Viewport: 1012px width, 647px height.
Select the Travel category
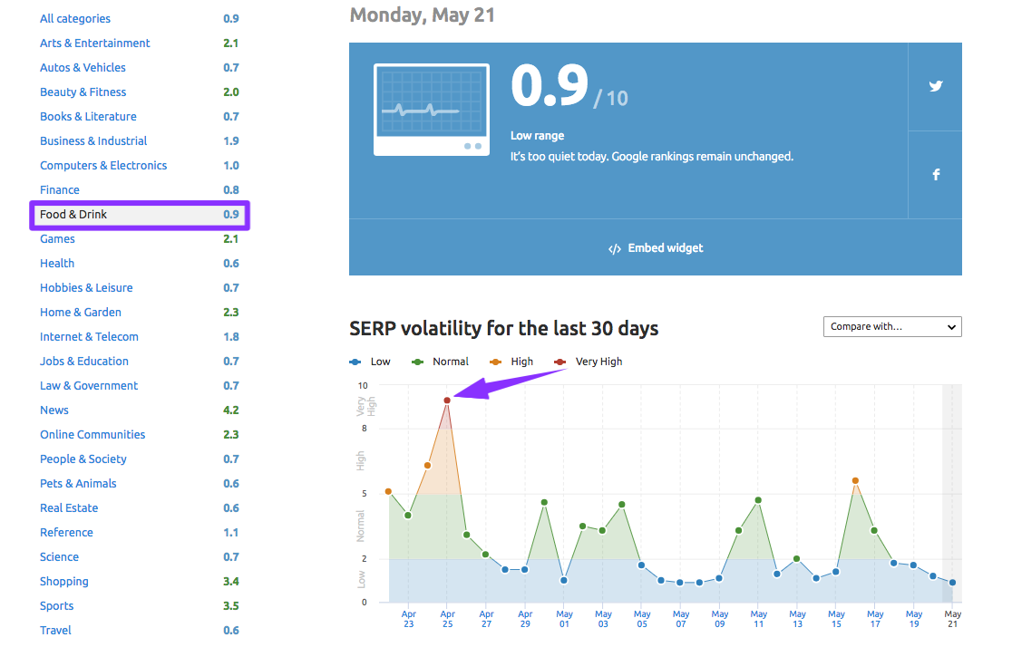click(55, 632)
